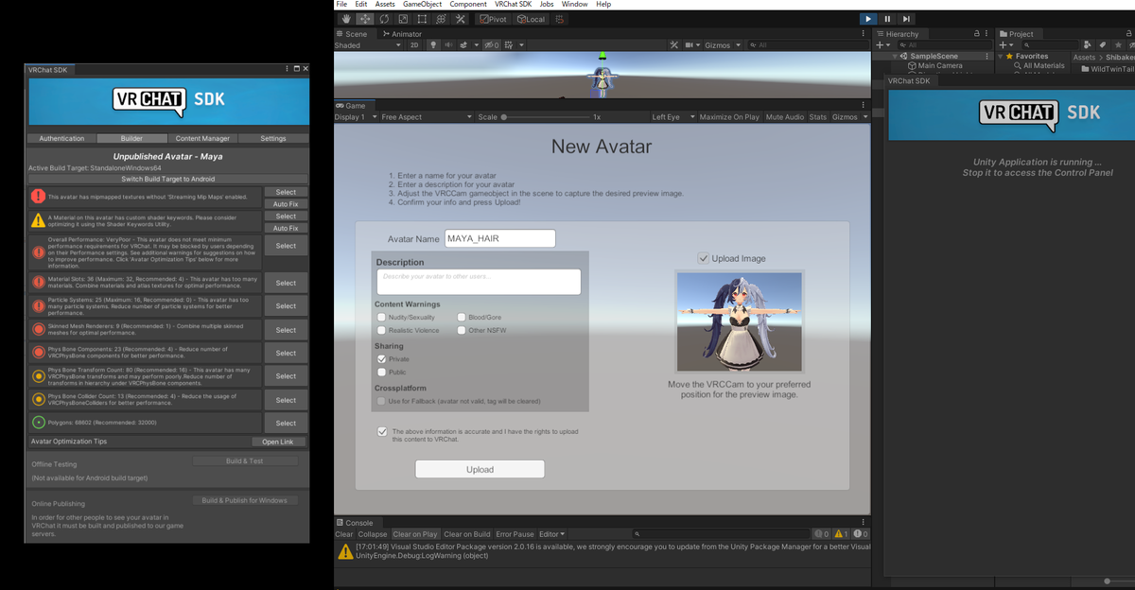Screen dimensions: 1135x590
Task: Open Scene camera settings icon
Action: tap(691, 45)
